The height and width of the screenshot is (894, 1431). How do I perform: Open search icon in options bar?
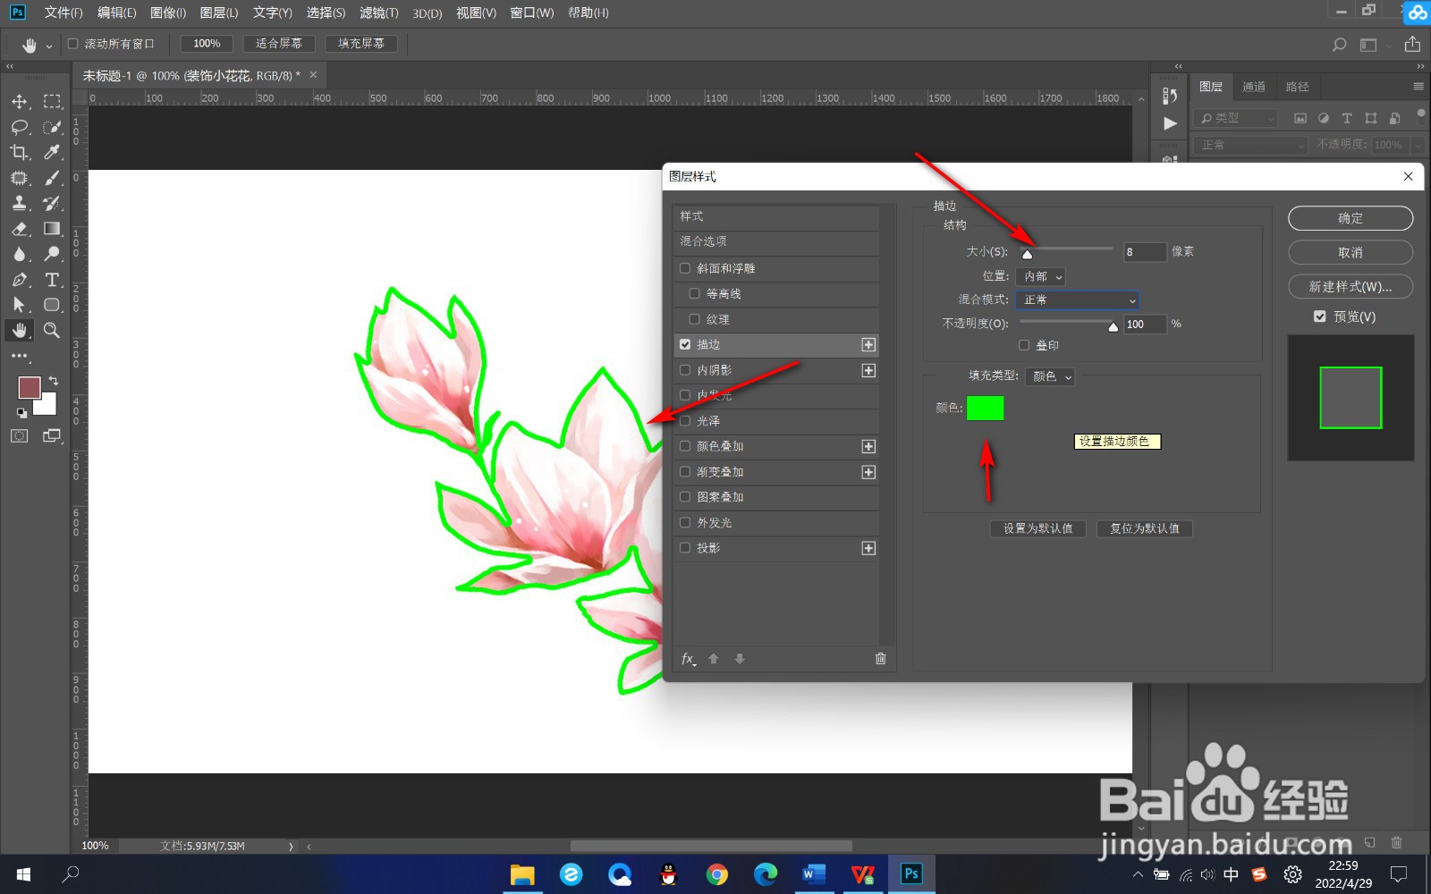click(x=1339, y=44)
